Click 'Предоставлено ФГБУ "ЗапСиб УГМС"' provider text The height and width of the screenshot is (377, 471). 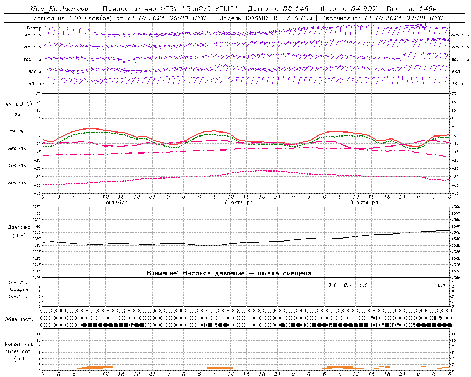point(170,9)
